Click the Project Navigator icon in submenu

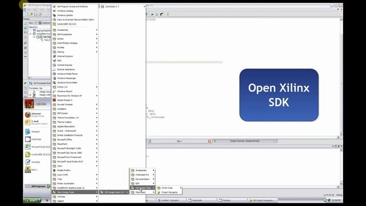(159, 192)
